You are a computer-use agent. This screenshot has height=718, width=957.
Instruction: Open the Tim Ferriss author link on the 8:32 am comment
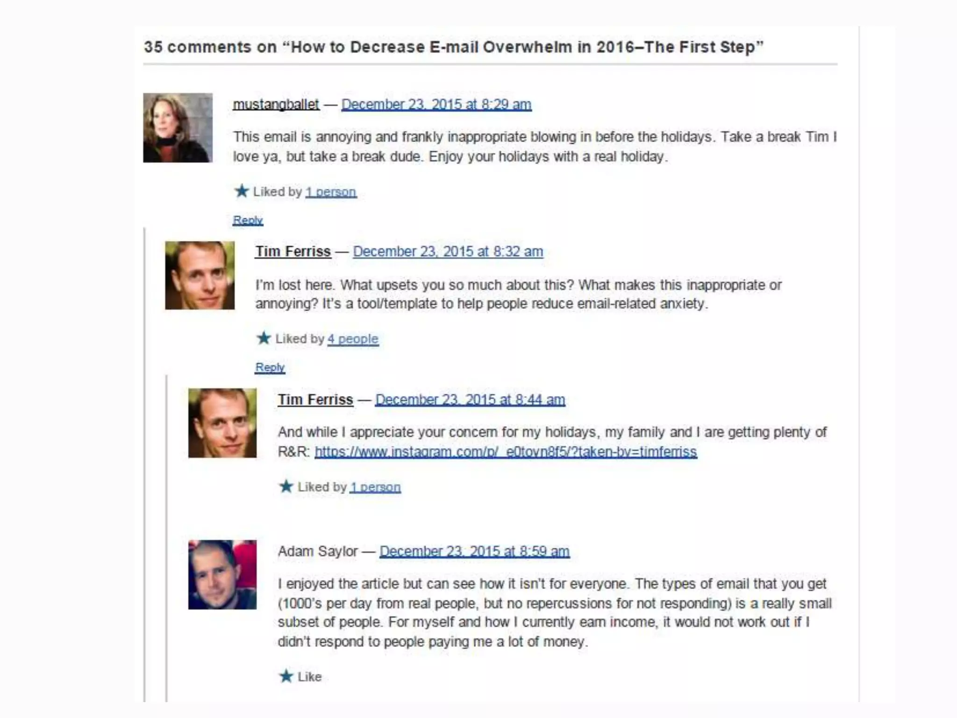pyautogui.click(x=293, y=251)
